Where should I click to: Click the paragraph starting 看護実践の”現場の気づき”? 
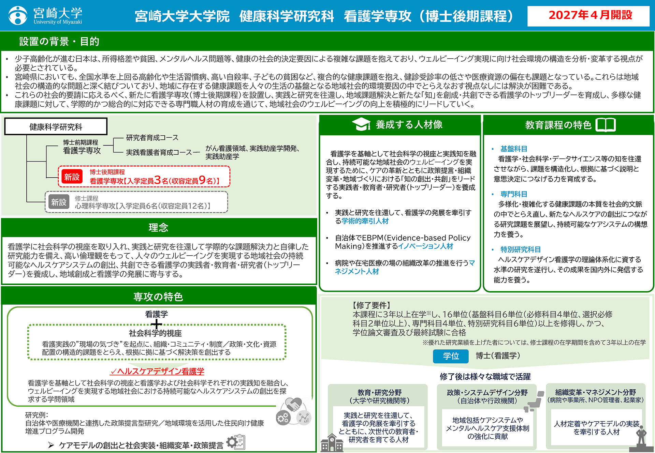click(159, 348)
